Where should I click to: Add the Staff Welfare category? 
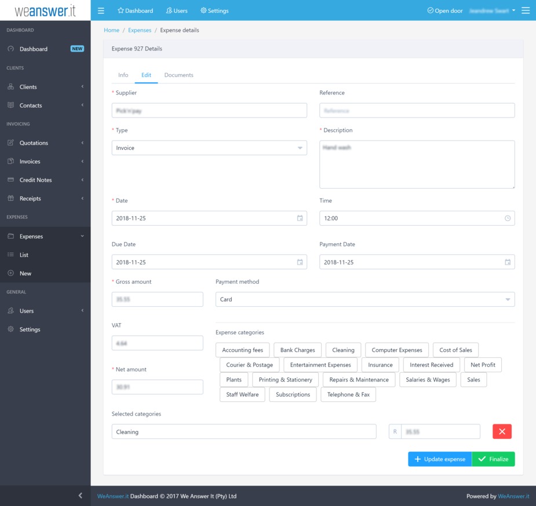click(x=242, y=394)
